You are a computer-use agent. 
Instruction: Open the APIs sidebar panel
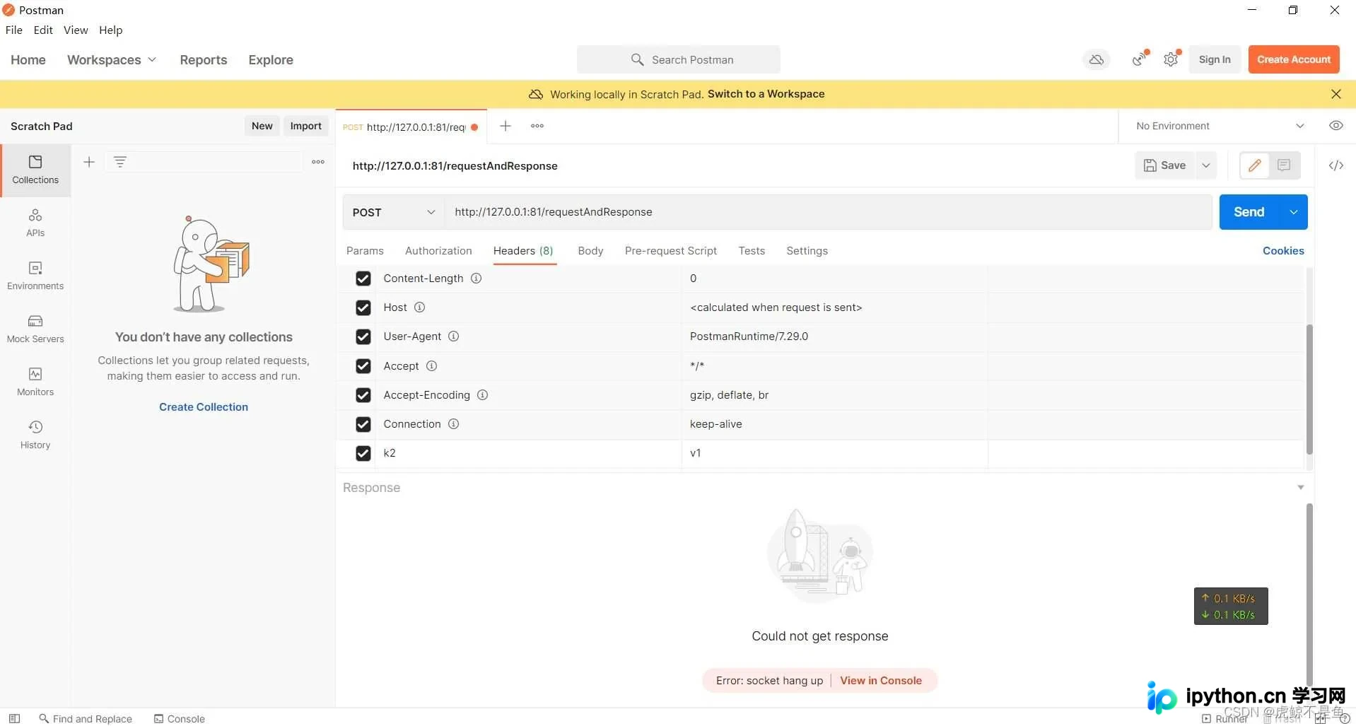(35, 223)
